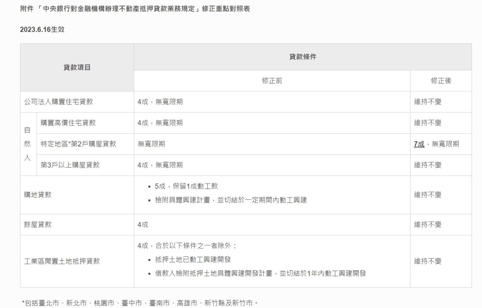Select the "貸款條件" column header
This screenshot has height=308, width=482.
[x=303, y=57]
